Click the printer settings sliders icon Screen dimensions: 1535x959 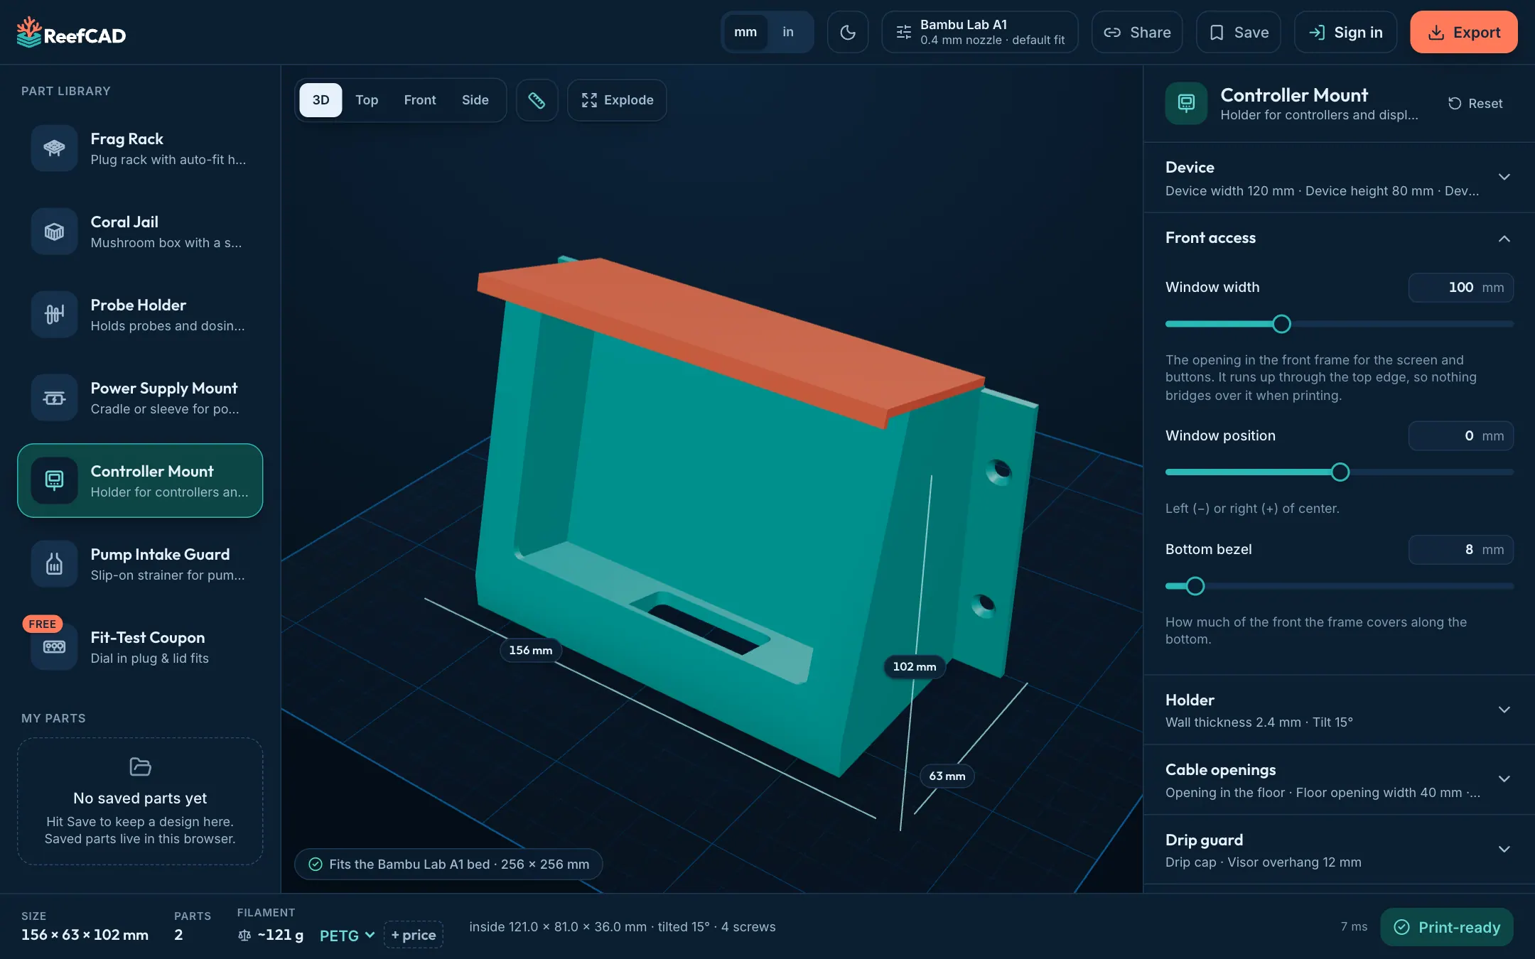pyautogui.click(x=903, y=32)
